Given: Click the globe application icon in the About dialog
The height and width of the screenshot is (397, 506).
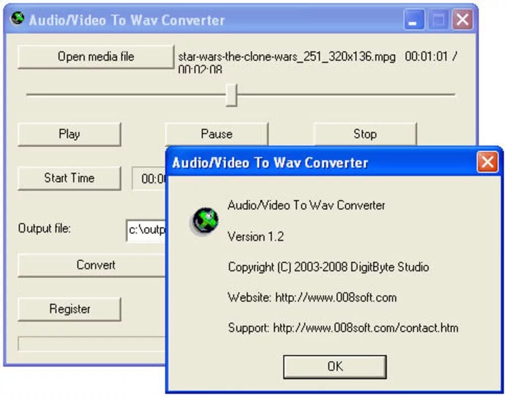Looking at the screenshot, I should [x=205, y=221].
